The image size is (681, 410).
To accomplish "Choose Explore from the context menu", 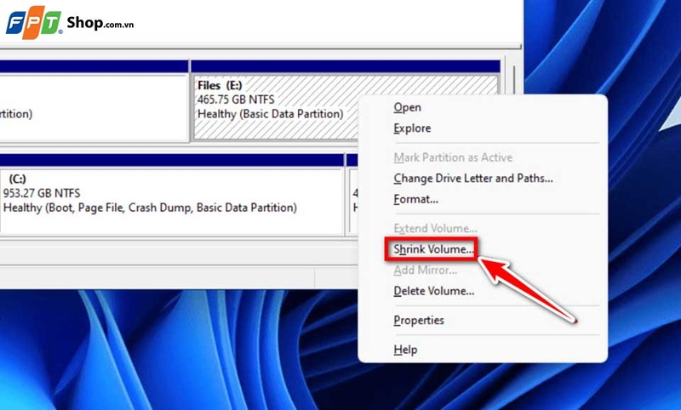I will 412,128.
